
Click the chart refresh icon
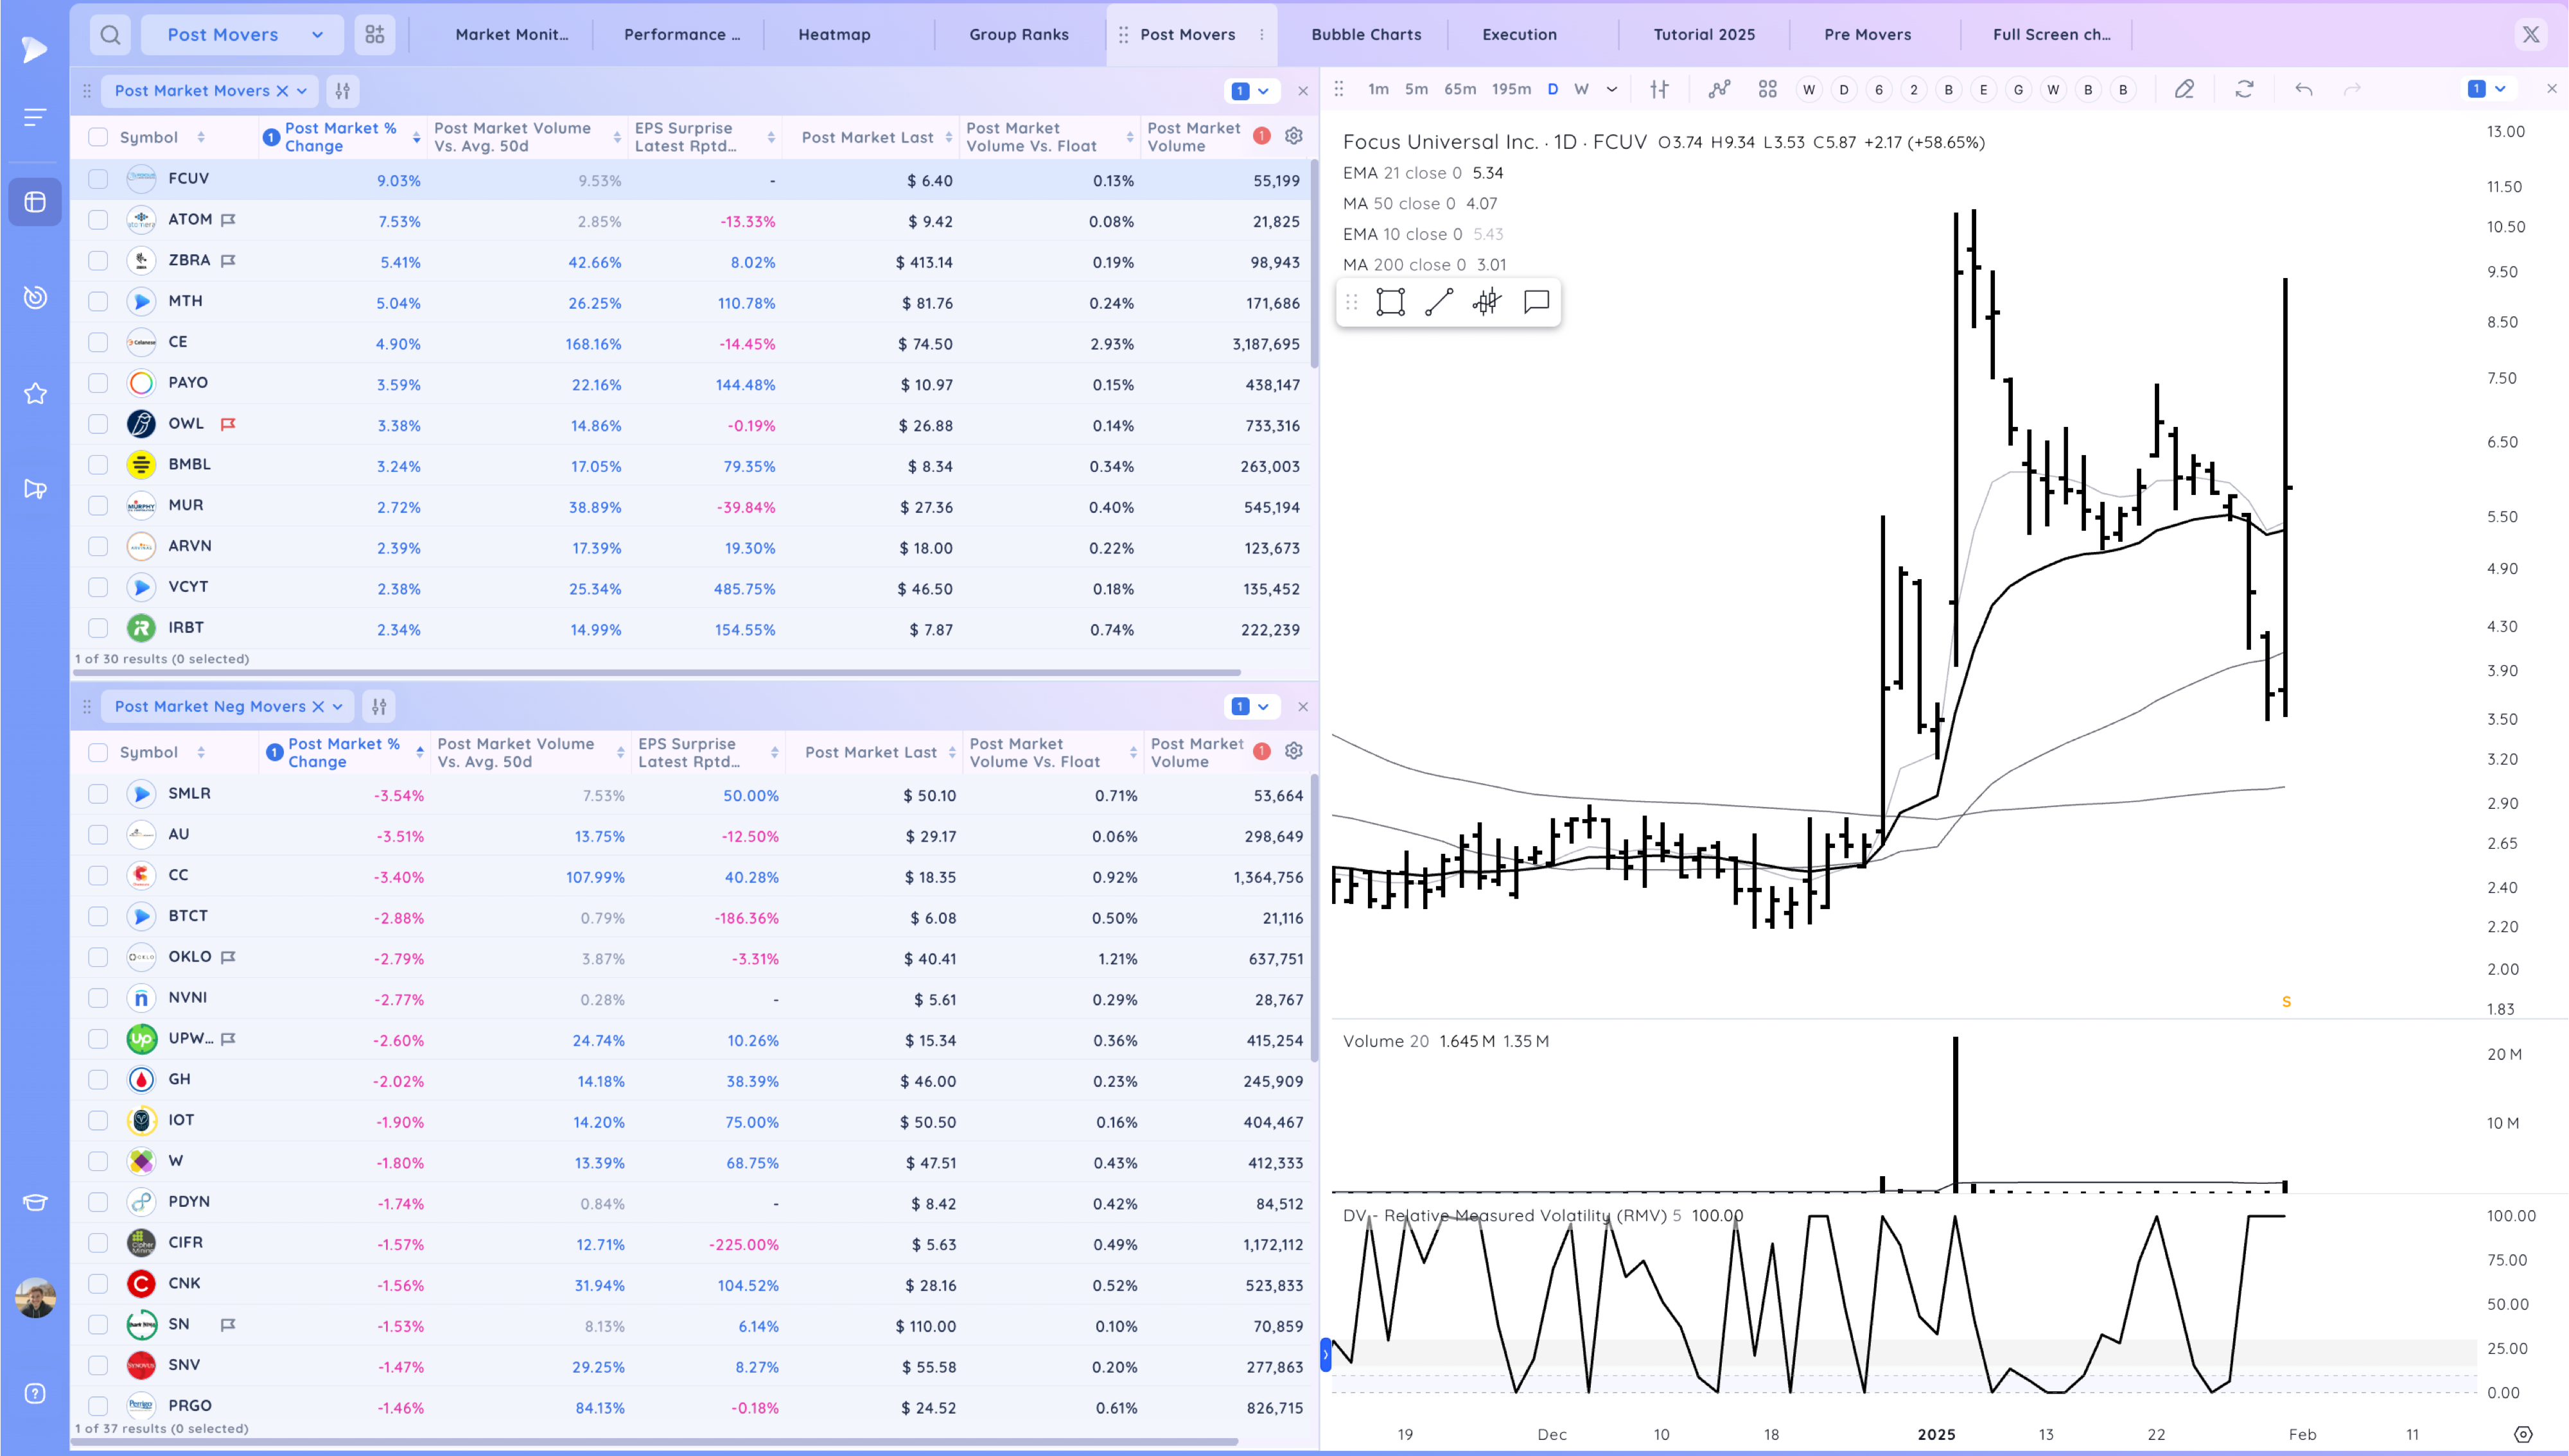2244,90
